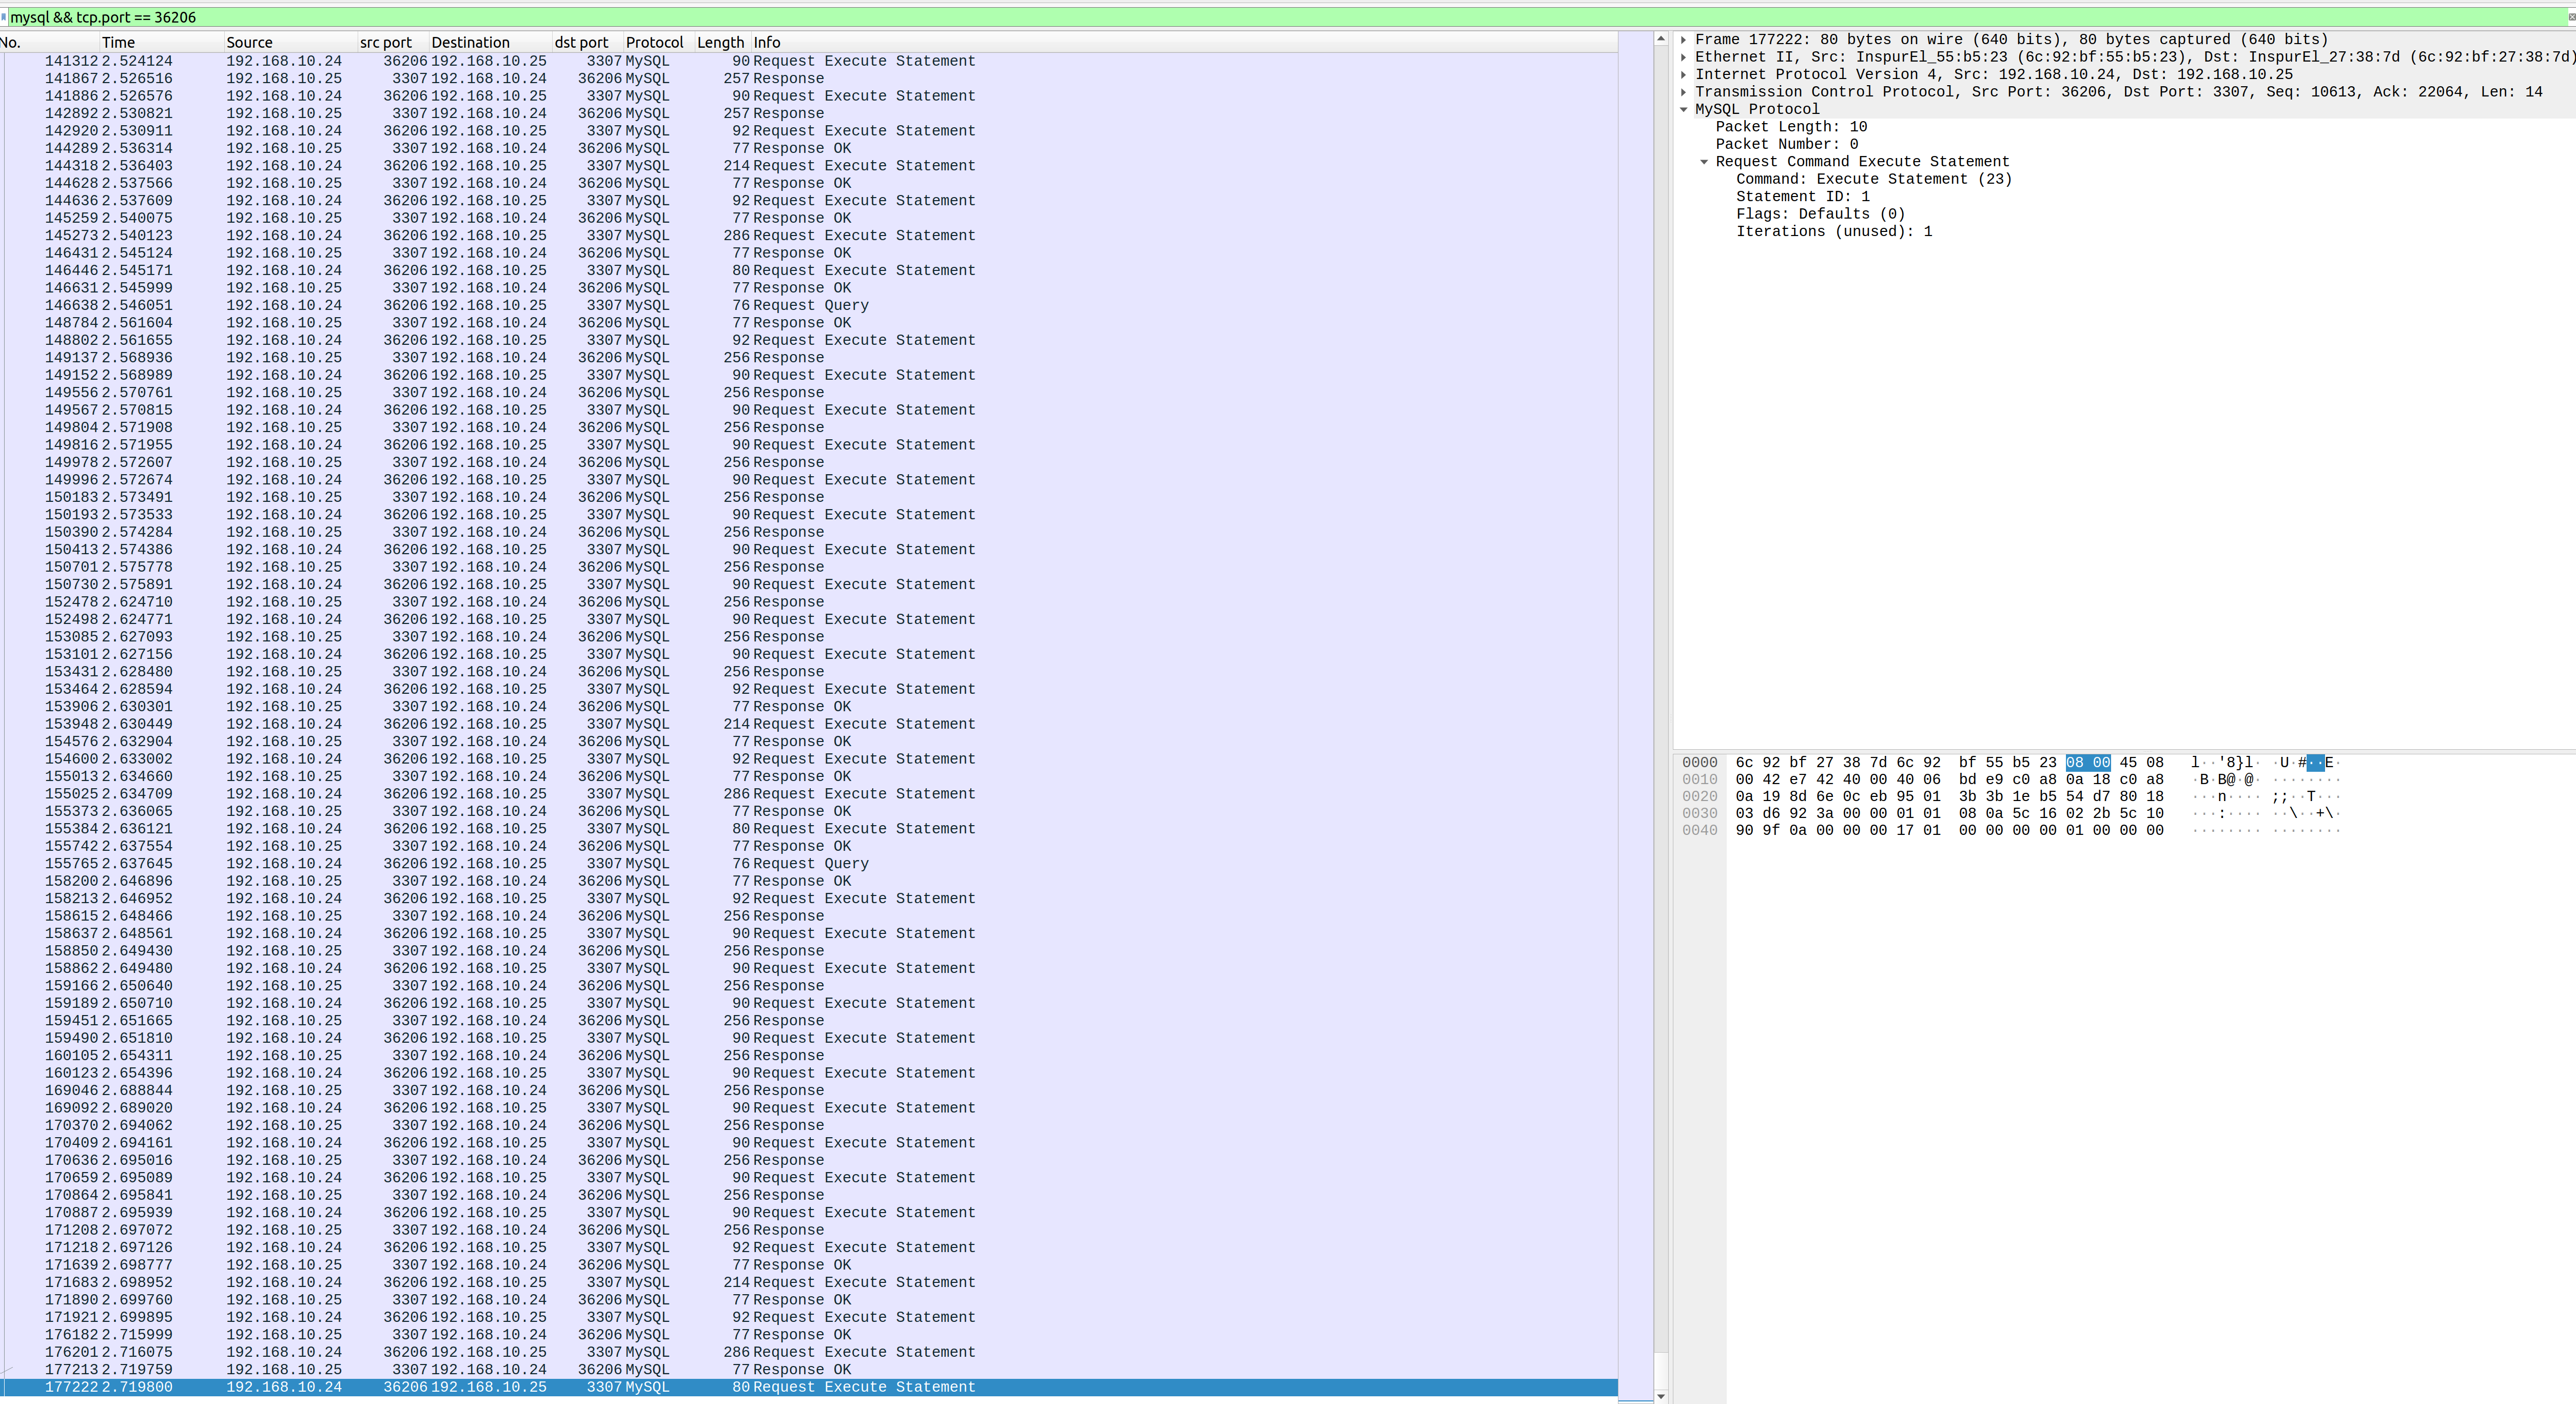This screenshot has width=2576, height=1404.
Task: Expand the Frame 177222 tree node
Action: pyautogui.click(x=1684, y=40)
